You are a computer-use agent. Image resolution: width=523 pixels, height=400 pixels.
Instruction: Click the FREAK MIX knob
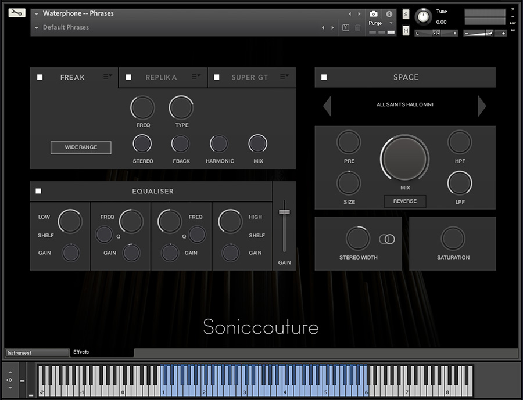[x=258, y=143]
